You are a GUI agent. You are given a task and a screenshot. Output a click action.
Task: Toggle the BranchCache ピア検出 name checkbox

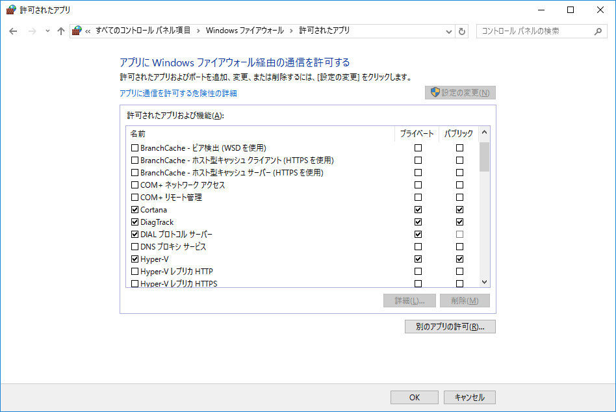(135, 148)
